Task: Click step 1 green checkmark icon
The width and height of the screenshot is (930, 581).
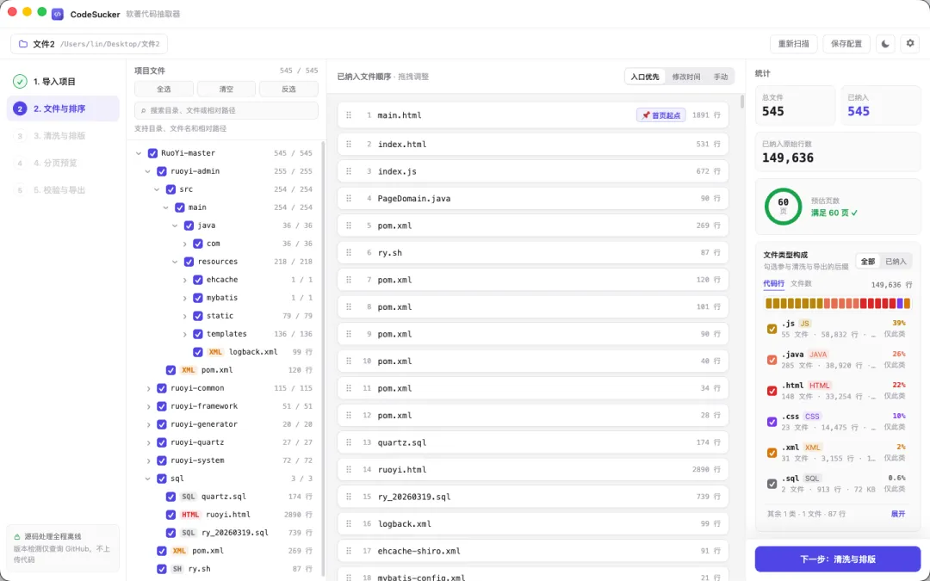Action: pos(20,81)
